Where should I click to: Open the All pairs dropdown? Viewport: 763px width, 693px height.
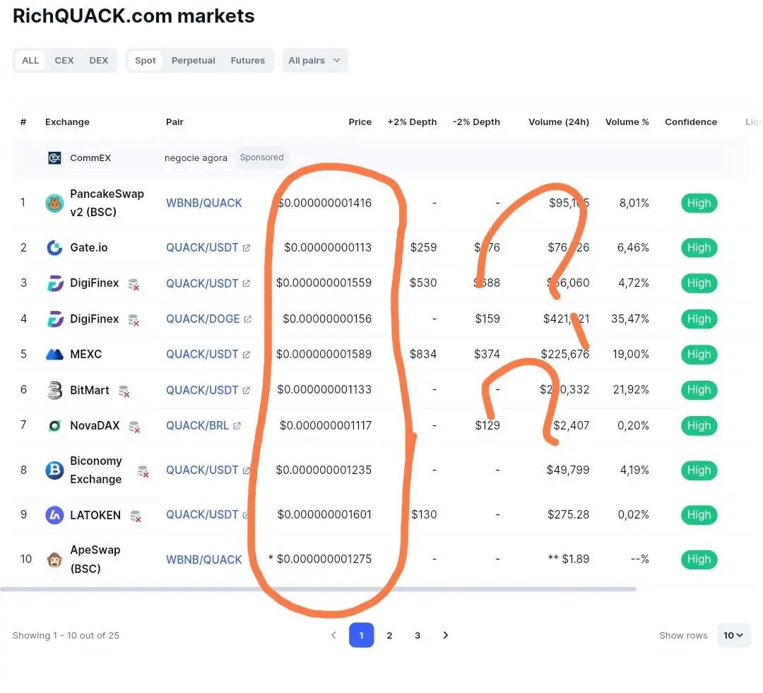click(315, 60)
